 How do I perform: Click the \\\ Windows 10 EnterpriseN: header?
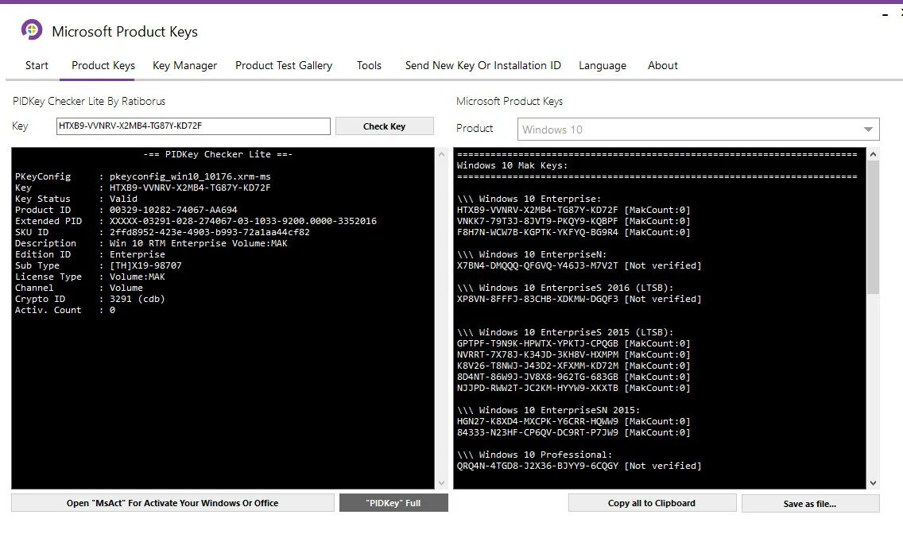click(532, 254)
